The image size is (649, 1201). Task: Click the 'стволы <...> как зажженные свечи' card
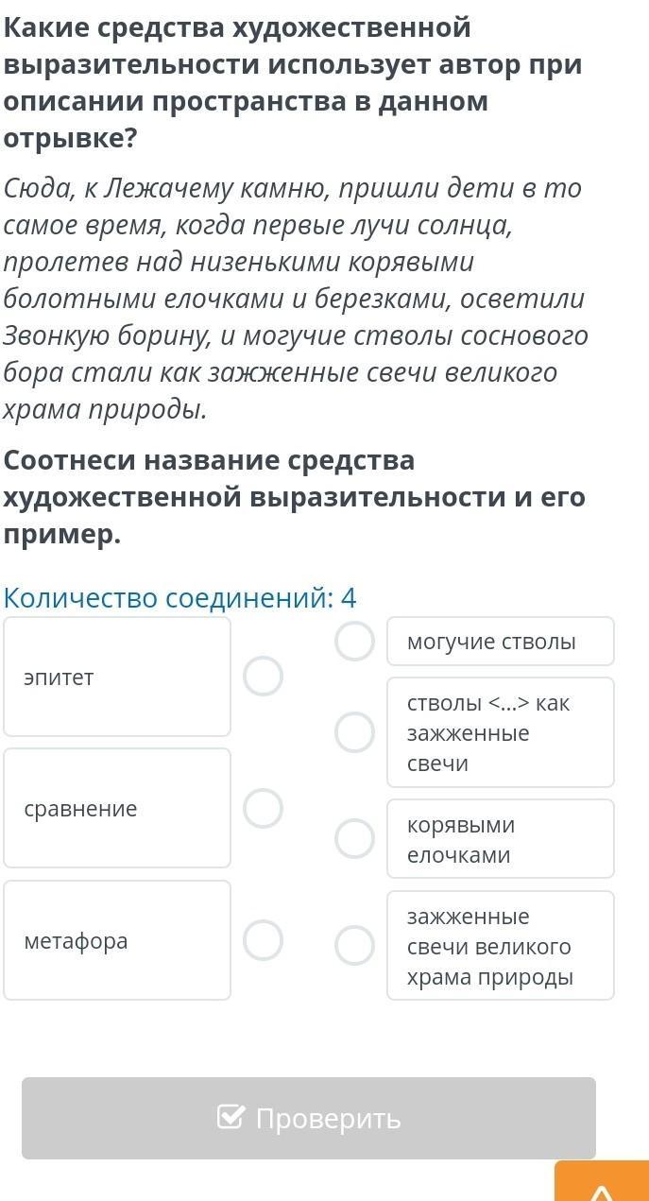click(501, 732)
